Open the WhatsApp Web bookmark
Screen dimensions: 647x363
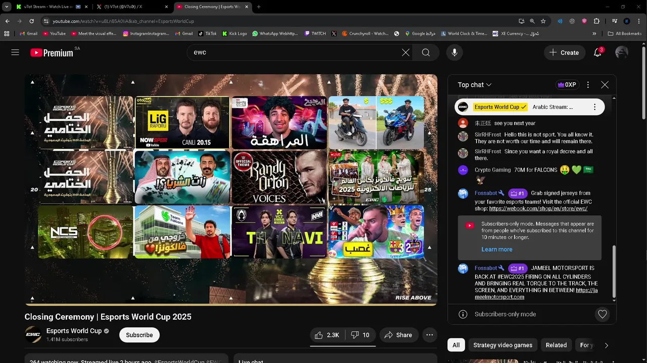coord(275,34)
